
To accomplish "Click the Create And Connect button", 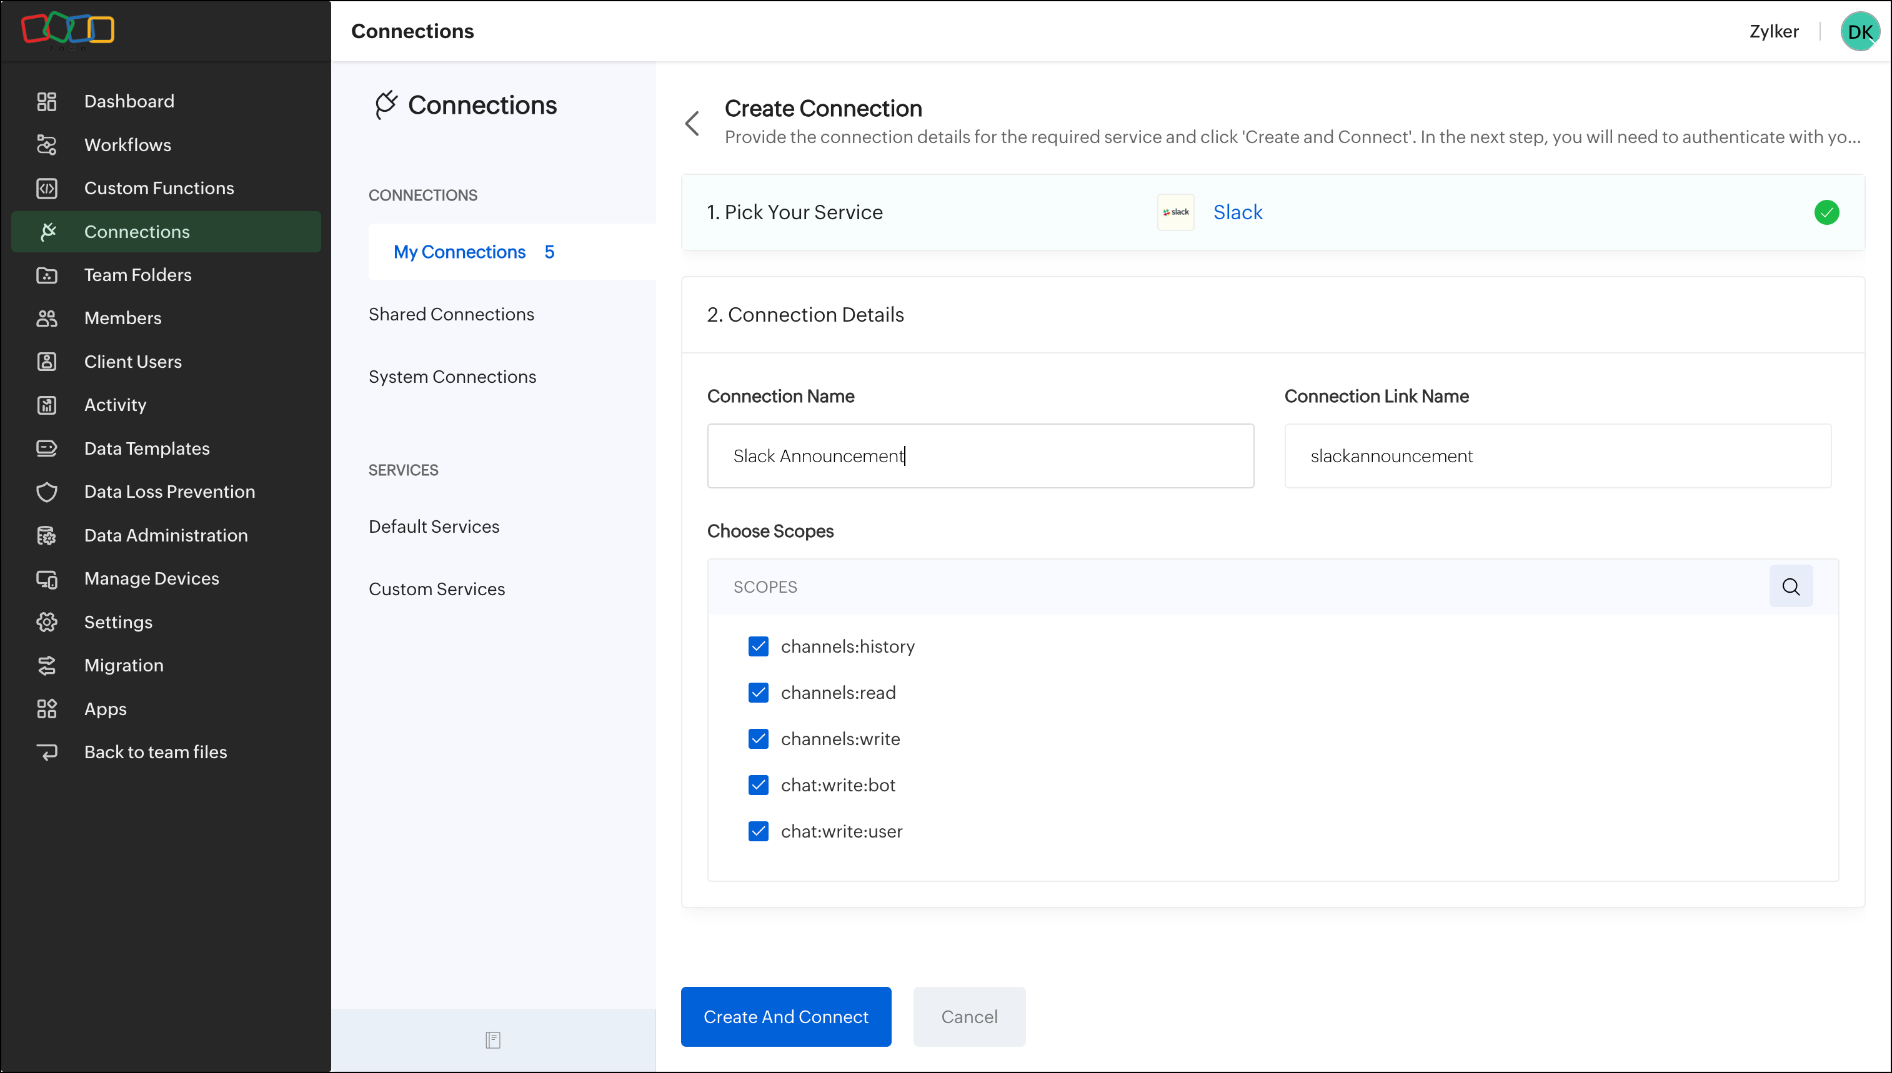I will tap(785, 1017).
